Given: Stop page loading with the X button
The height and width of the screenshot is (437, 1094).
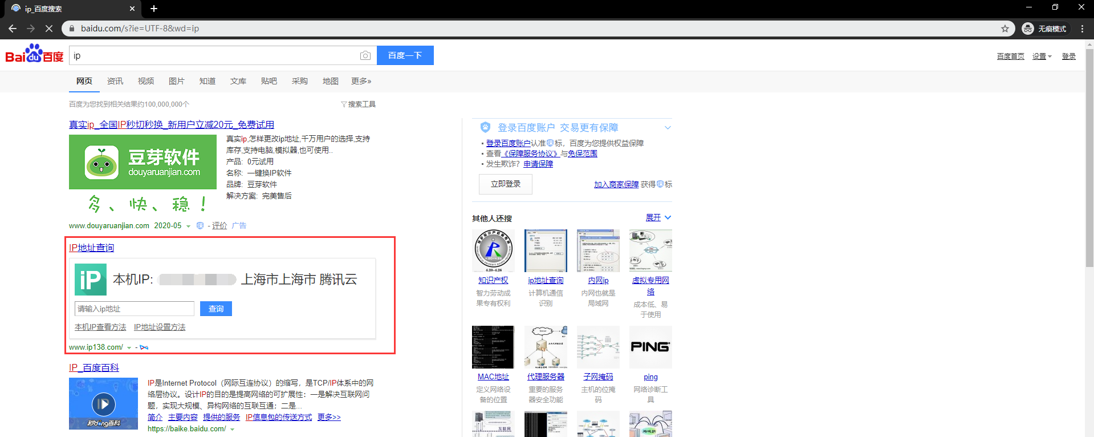Looking at the screenshot, I should coord(49,28).
